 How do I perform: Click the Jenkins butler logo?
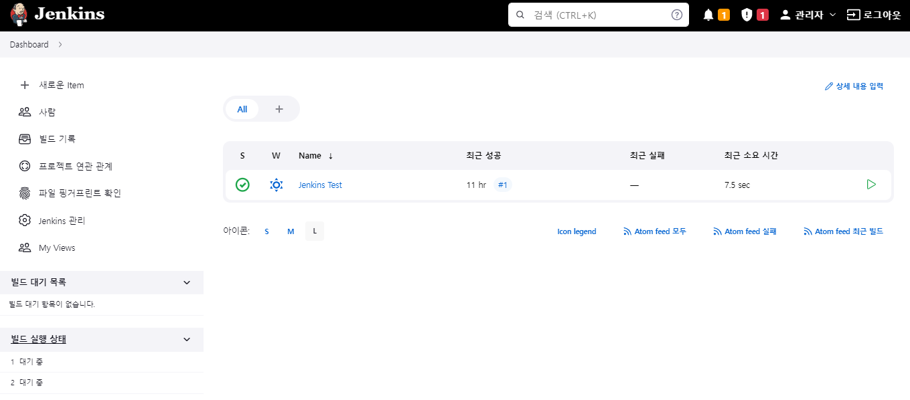coord(19,14)
